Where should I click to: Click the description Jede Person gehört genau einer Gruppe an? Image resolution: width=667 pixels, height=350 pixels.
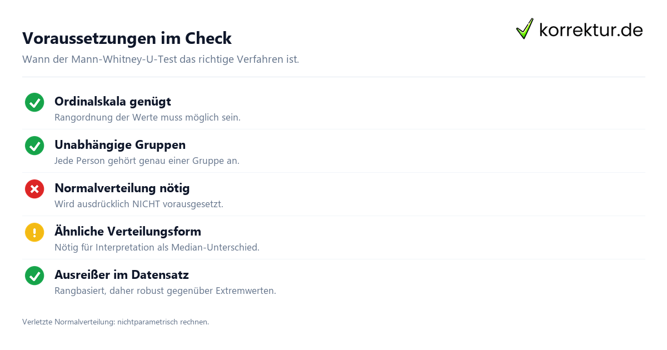click(x=147, y=161)
